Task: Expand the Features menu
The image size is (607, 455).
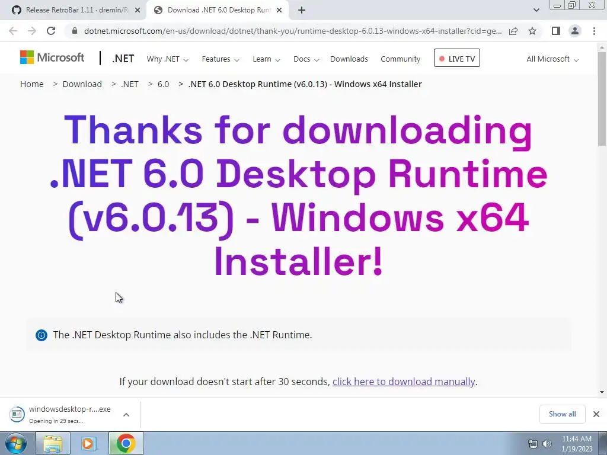Action: point(221,59)
